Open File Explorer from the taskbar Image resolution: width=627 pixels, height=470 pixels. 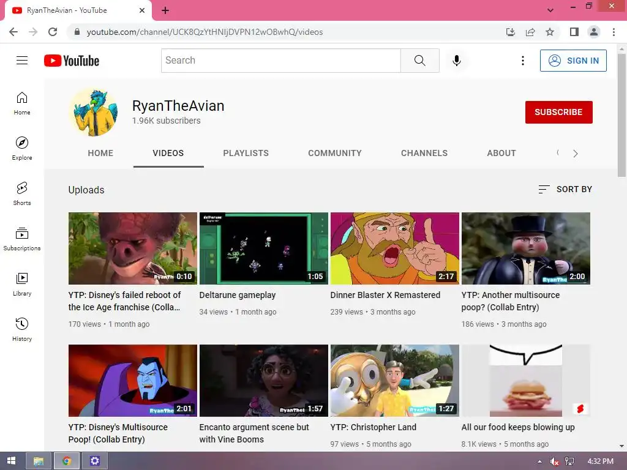pyautogui.click(x=39, y=461)
